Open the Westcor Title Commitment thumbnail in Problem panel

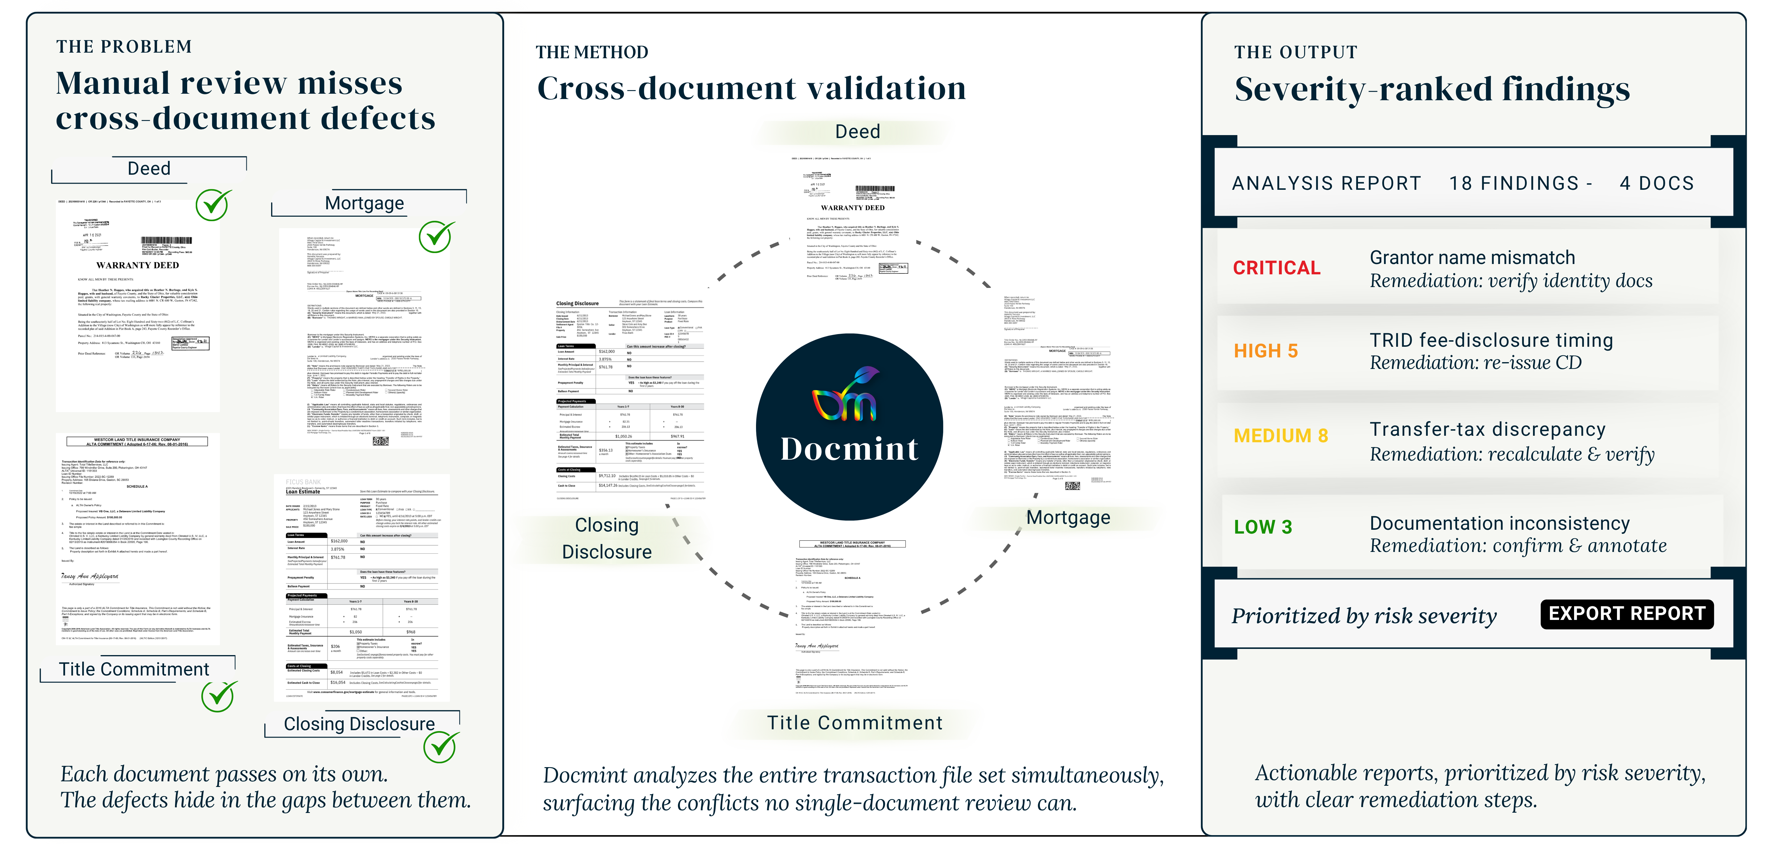click(x=138, y=538)
